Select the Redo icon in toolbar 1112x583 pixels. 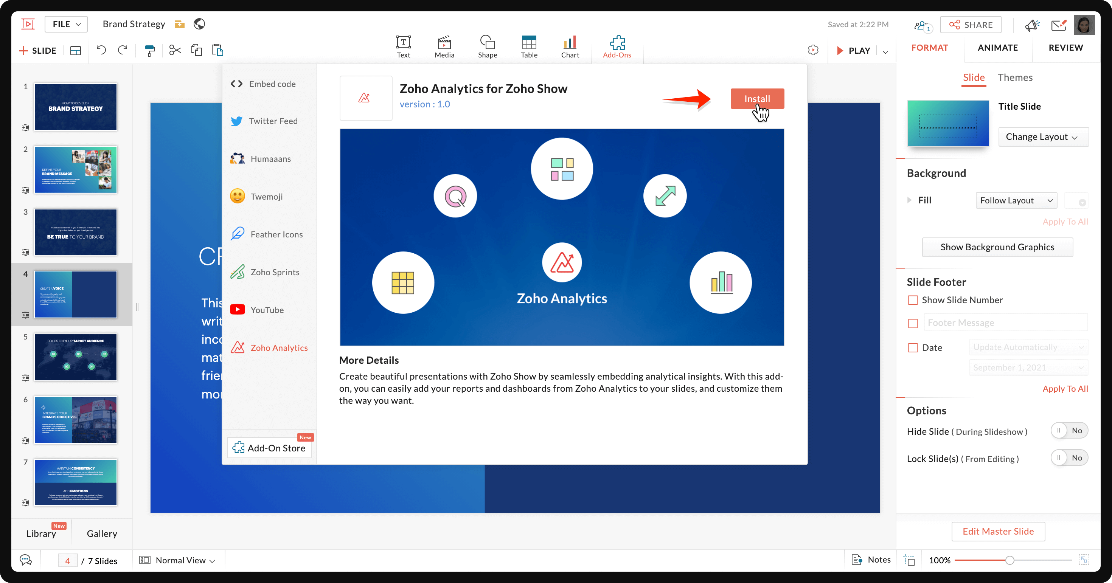(123, 50)
